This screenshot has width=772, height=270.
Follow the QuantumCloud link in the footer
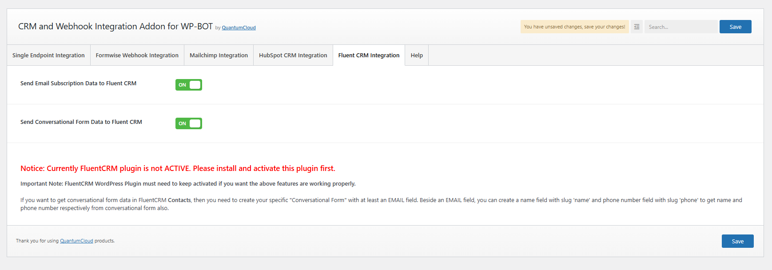(76, 241)
